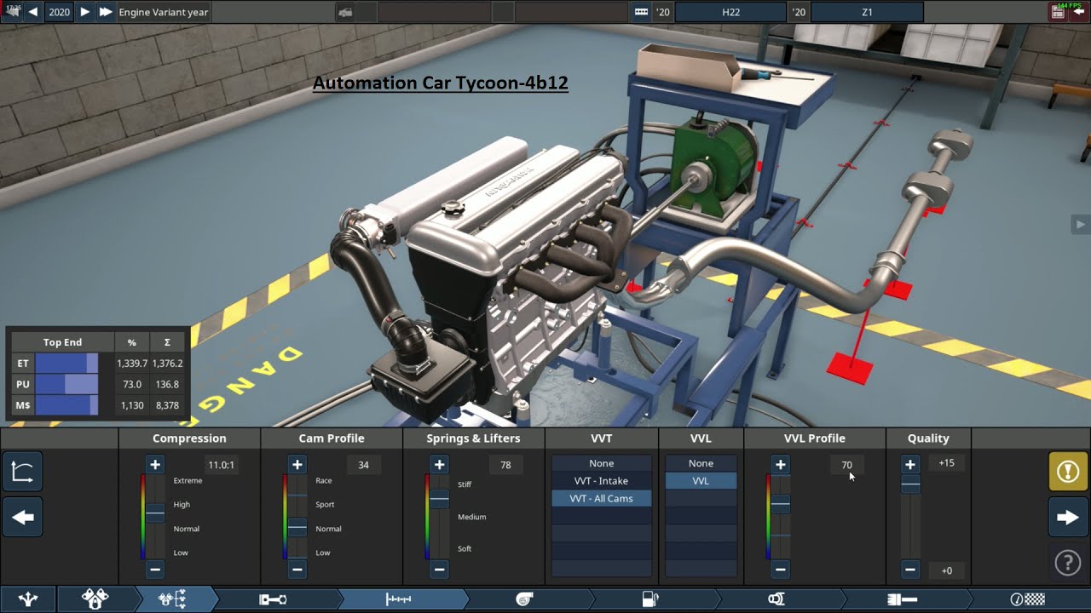This screenshot has width=1091, height=613.
Task: Open the turbocharger (aspiration) tab icon
Action: tap(525, 599)
